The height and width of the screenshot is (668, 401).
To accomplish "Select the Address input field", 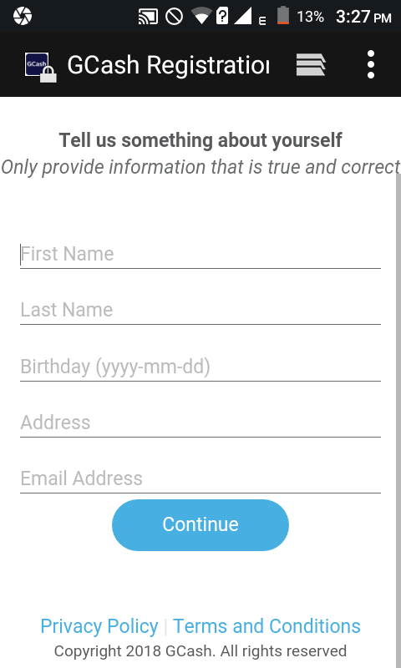I will (200, 423).
